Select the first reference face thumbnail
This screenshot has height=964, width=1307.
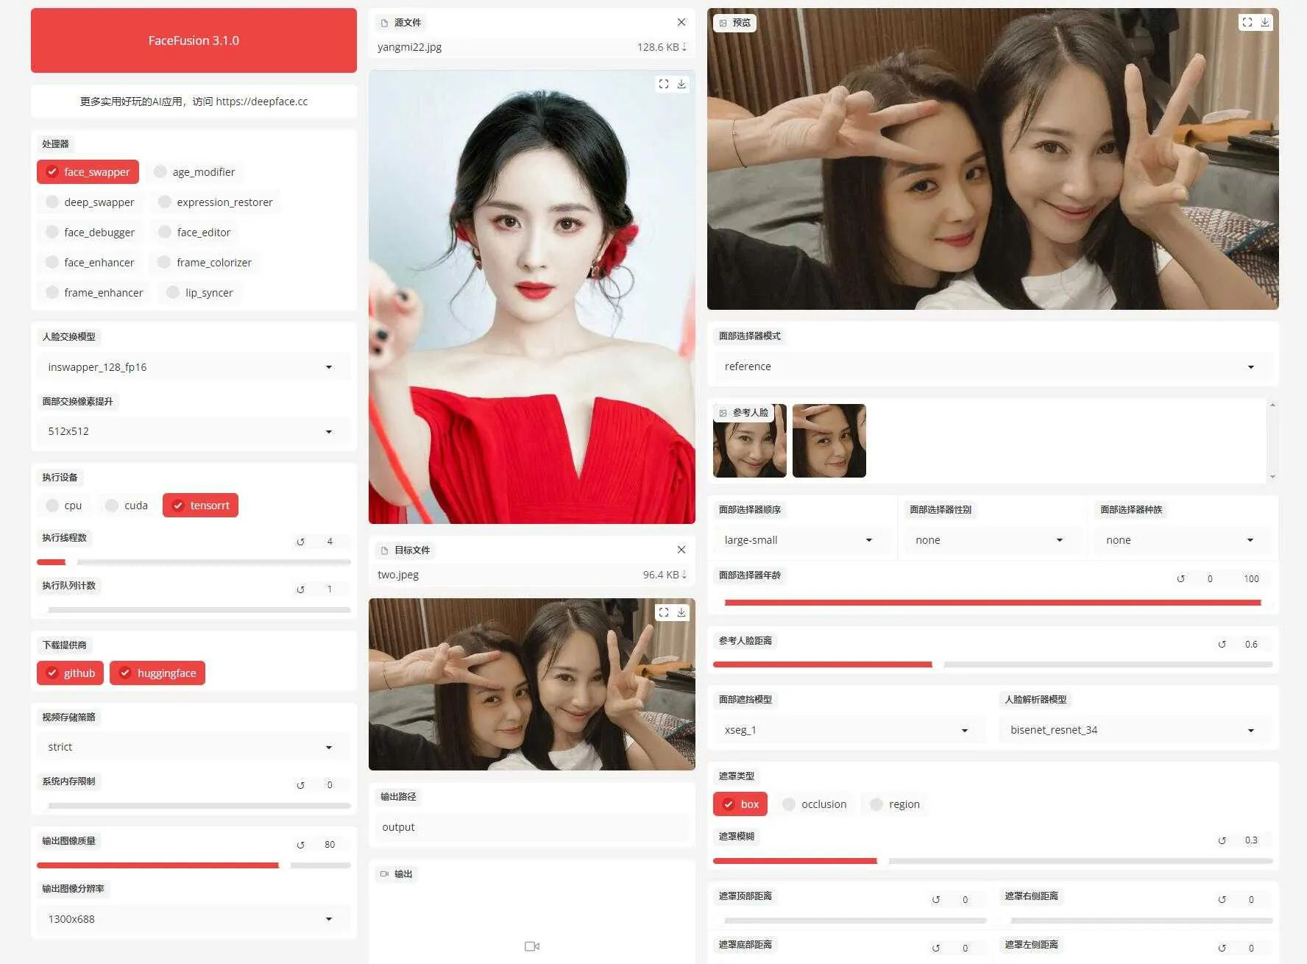pyautogui.click(x=749, y=442)
